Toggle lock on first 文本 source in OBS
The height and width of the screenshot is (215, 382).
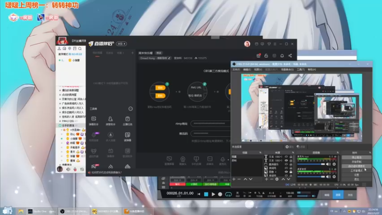point(291,157)
